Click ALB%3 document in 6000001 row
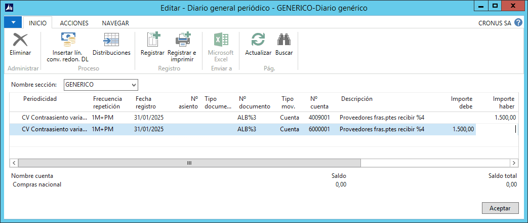This screenshot has height=223, width=528. tap(247, 129)
